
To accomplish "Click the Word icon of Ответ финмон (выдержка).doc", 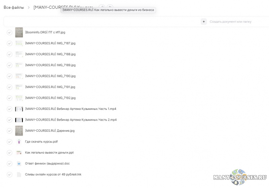I will [19, 164].
